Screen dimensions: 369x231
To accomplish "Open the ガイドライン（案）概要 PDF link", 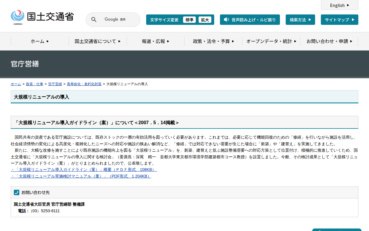I will coord(84,169).
